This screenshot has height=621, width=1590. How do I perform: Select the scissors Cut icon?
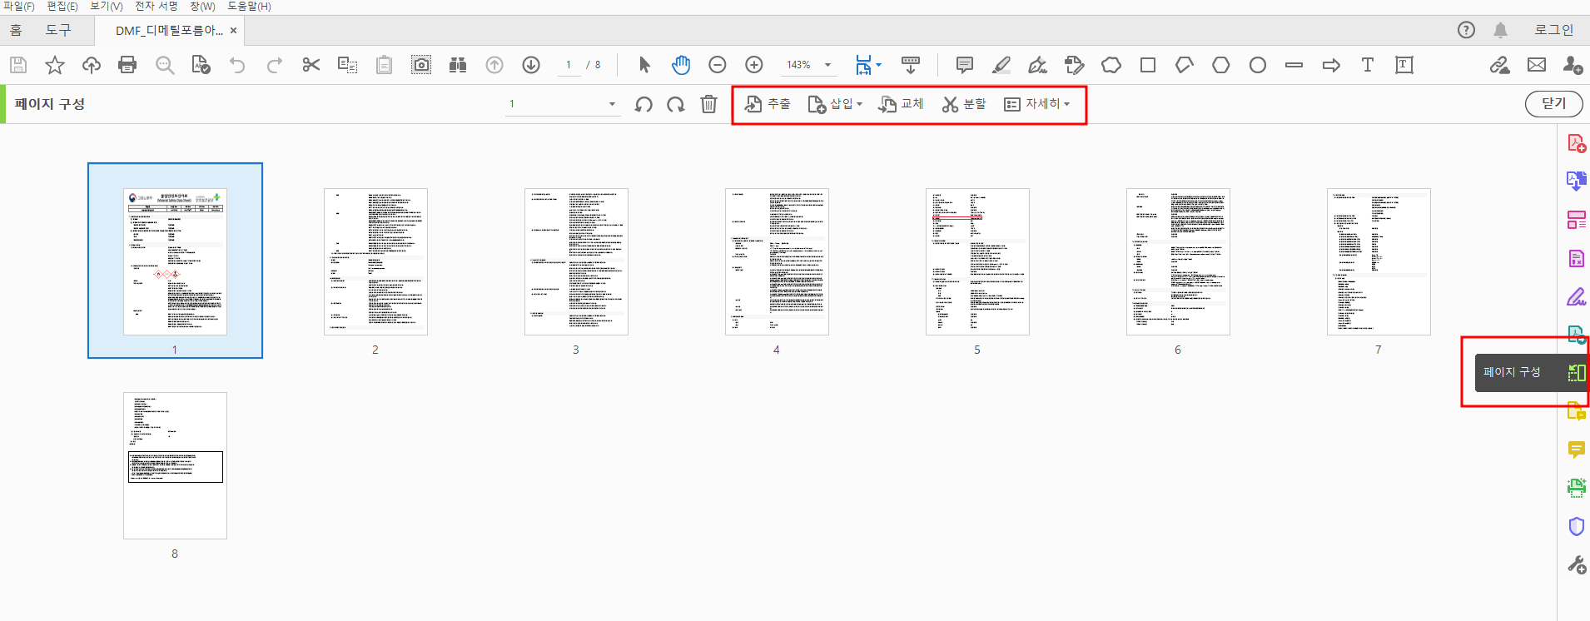tap(311, 65)
